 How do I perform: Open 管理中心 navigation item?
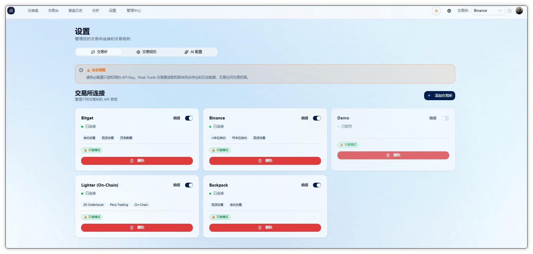[134, 11]
